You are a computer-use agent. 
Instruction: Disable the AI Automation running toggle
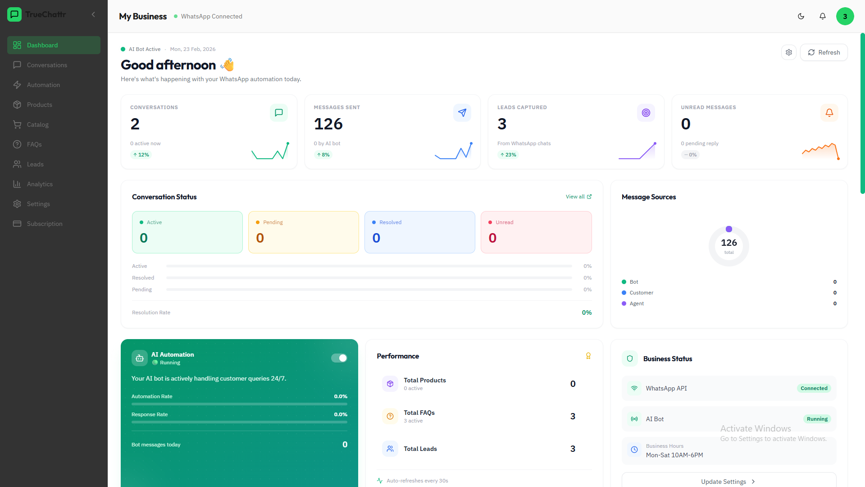pos(339,358)
